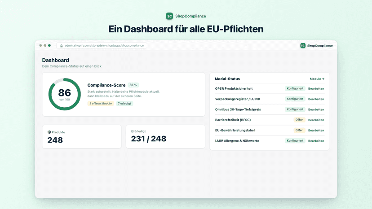Click the Produkte box icon
The width and height of the screenshot is (372, 209).
coord(49,132)
